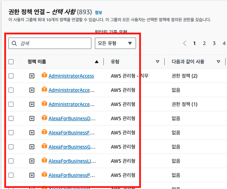This screenshot has height=189, width=227.
Task: Click the 유형 column header
Action: (x=115, y=62)
